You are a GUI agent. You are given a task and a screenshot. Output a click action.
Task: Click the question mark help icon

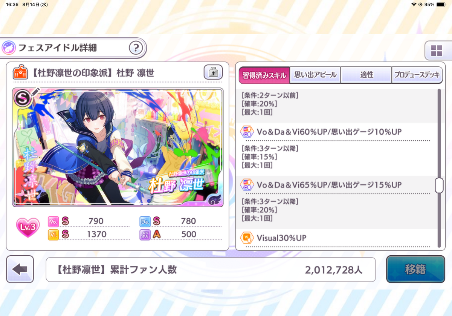(x=136, y=48)
